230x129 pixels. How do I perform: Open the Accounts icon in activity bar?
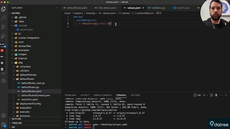[x=3, y=115]
